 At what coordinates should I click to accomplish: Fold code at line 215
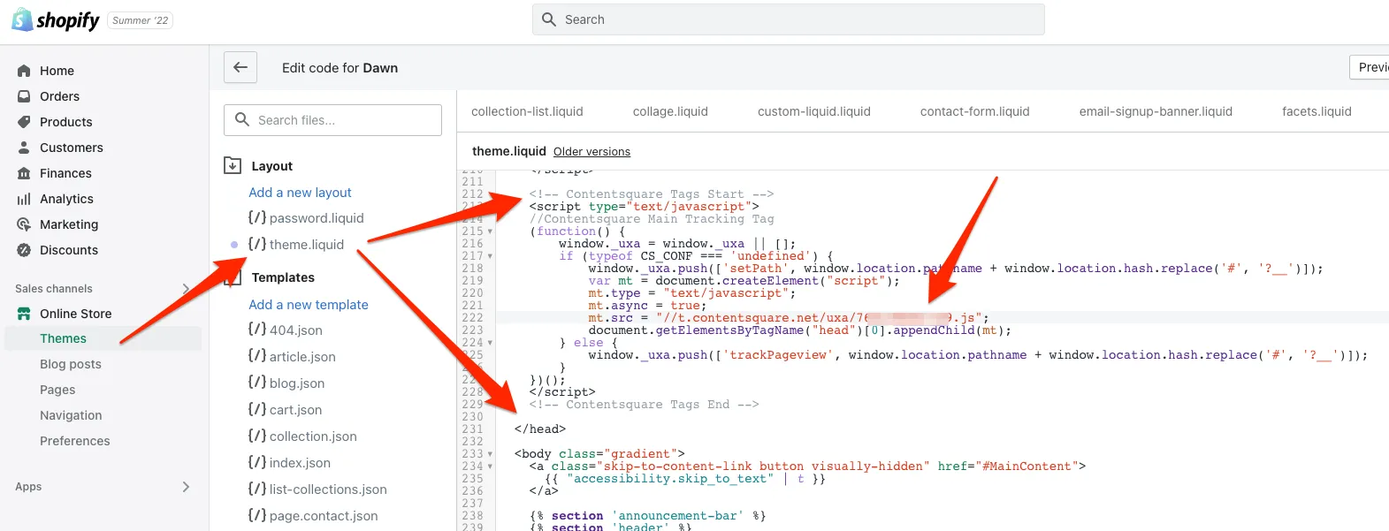coord(490,231)
